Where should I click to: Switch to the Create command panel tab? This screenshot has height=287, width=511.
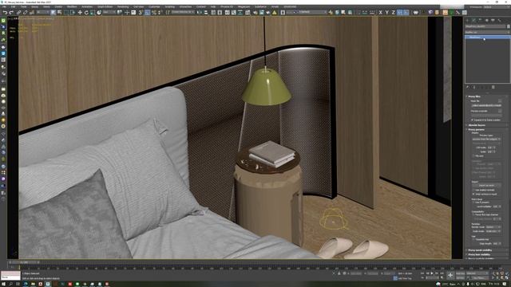pos(468,20)
